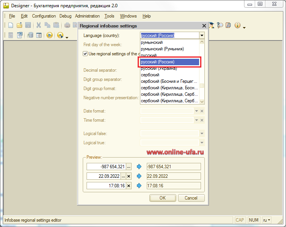Click language list scrollbar up arrow
The image size is (286, 227).
coord(202,42)
